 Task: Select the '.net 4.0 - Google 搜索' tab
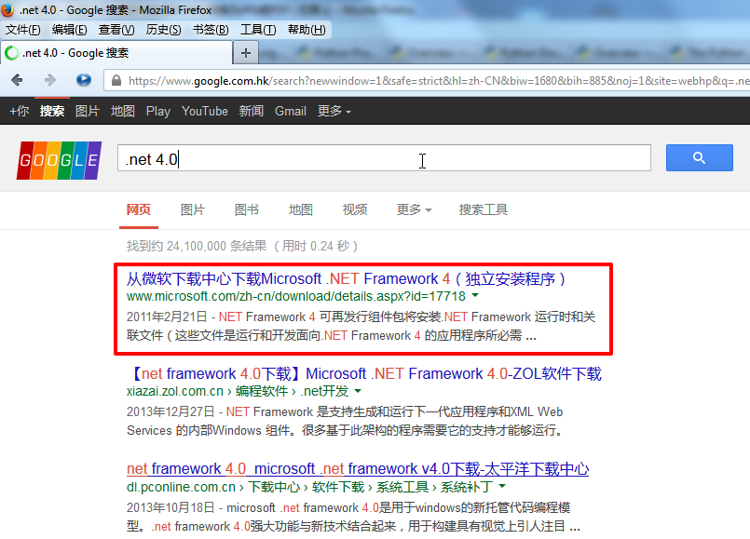click(116, 52)
